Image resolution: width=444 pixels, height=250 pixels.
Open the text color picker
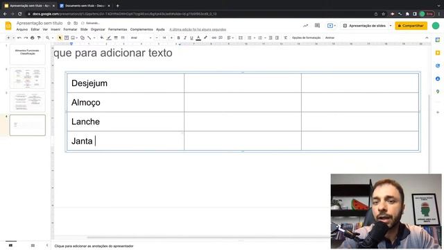coord(198,37)
